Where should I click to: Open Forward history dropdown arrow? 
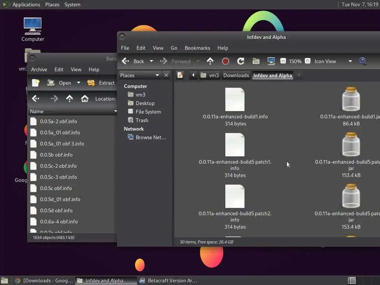tap(198, 61)
